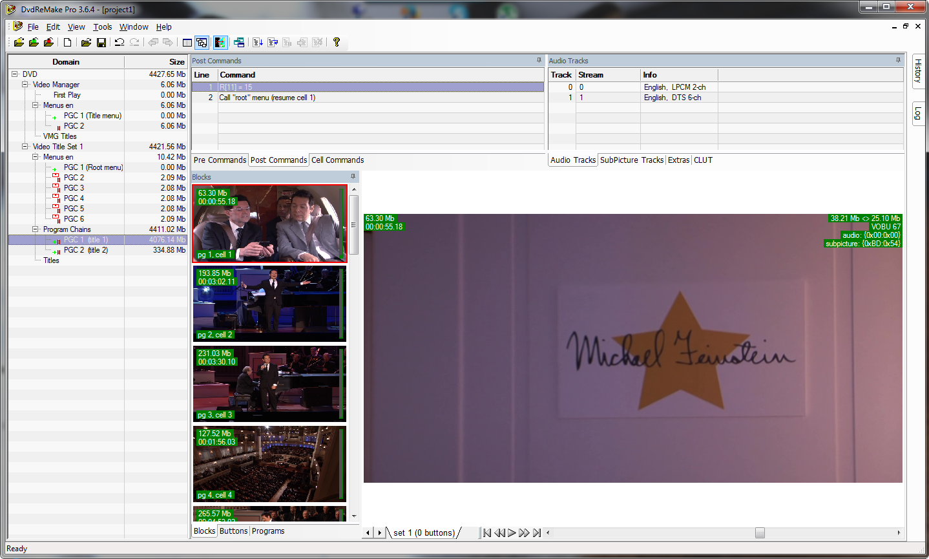Viewport: 929px width, 559px height.
Task: Collapse the DVD root node
Action: (x=14, y=74)
